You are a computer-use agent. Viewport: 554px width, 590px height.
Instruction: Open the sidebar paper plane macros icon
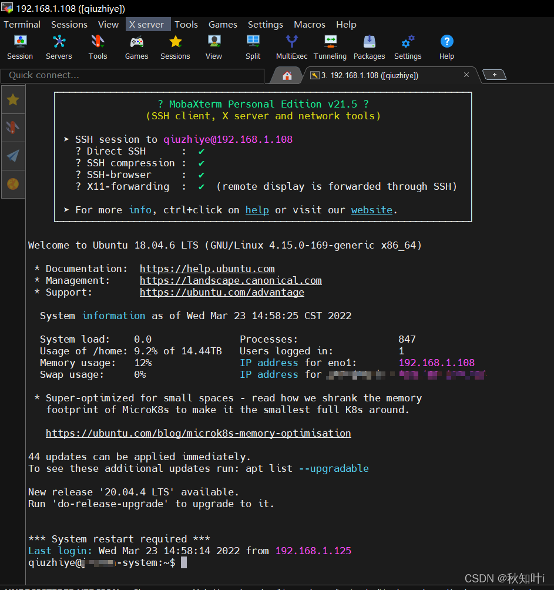click(13, 156)
